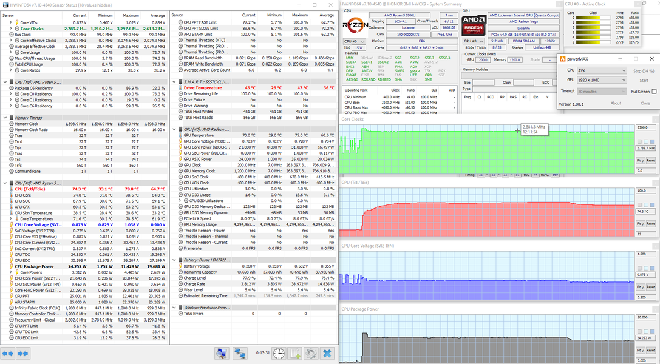Image resolution: width=660 pixels, height=364 pixels.
Task: Click the lightning icon beside Battery Voltage
Action: [180, 266]
